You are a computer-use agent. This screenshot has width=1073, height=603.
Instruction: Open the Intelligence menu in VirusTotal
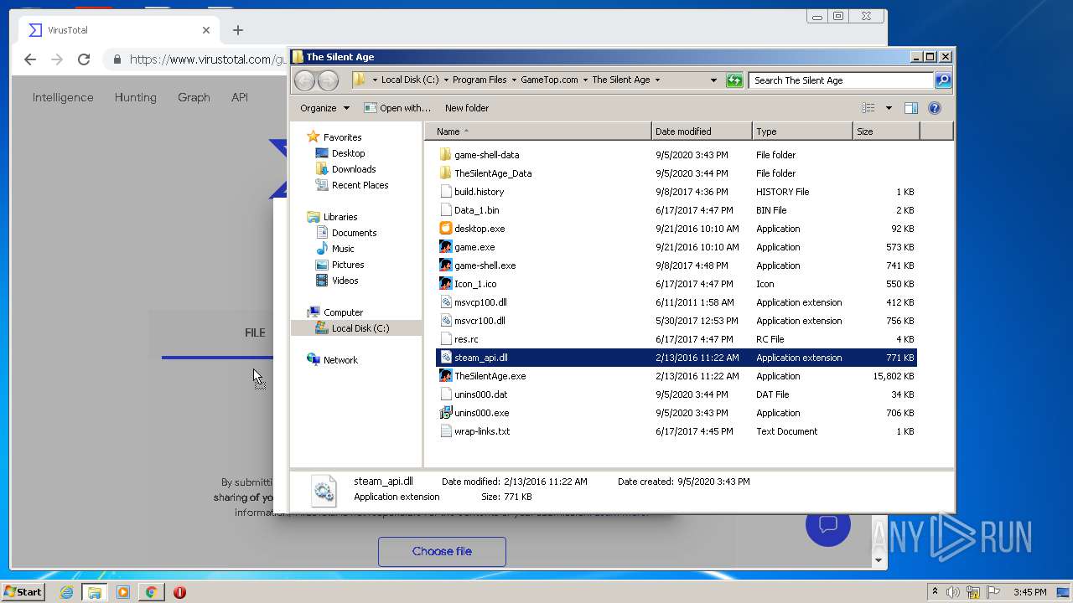(63, 97)
